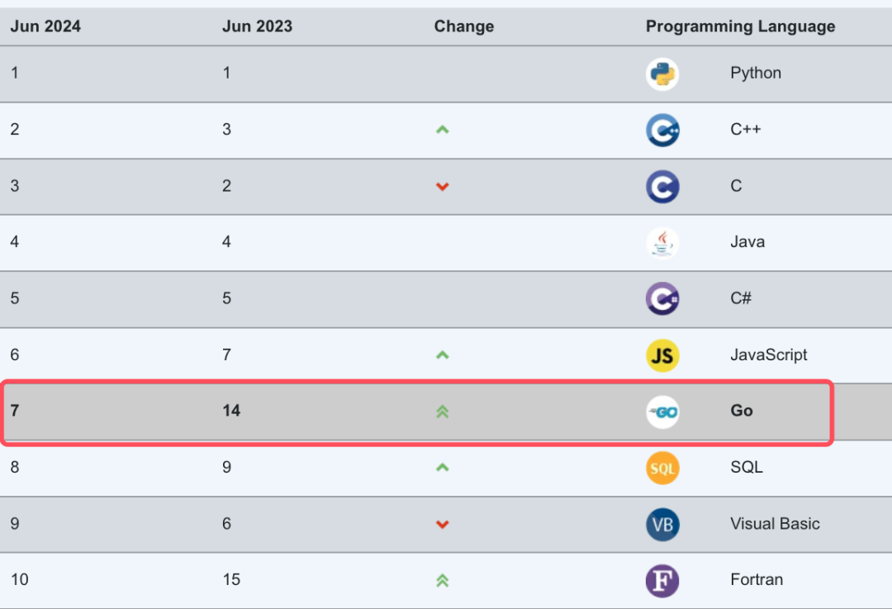Click Jun 2023 rank 3 in C++ row
The image size is (892, 609).
click(226, 129)
